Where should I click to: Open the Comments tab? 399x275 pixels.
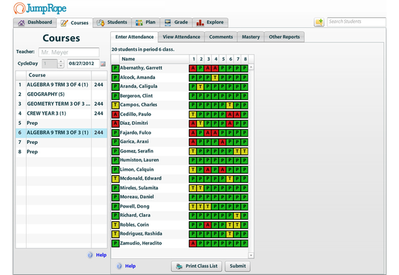pyautogui.click(x=221, y=37)
